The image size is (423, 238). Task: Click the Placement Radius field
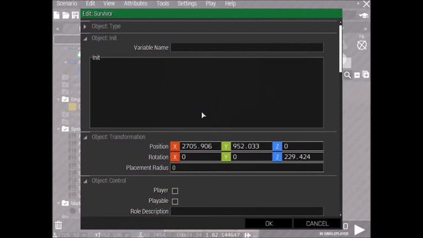247,167
